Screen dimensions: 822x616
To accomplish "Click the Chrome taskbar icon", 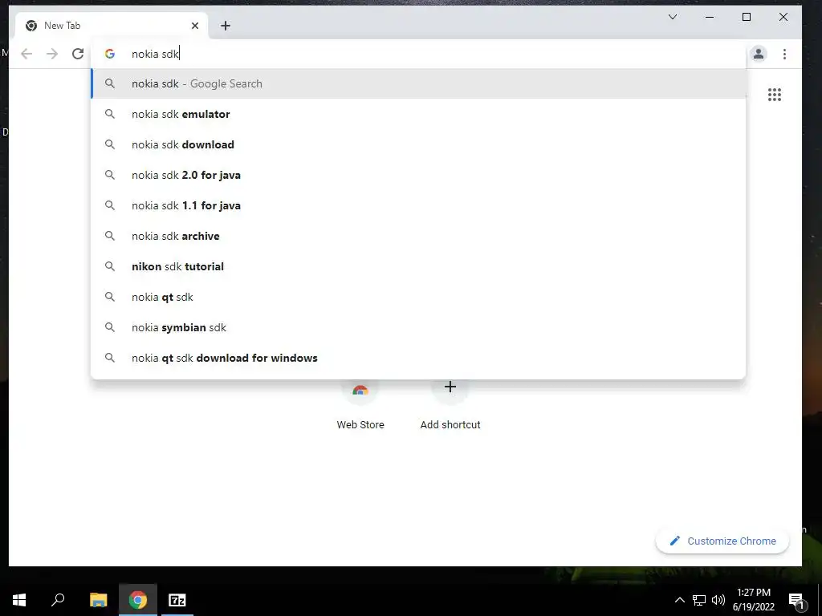I will [138, 600].
